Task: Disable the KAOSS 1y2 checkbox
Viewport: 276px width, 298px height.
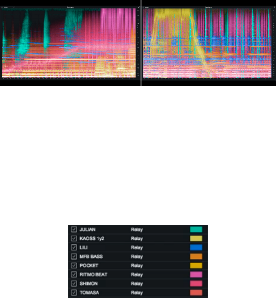Action: 74,239
